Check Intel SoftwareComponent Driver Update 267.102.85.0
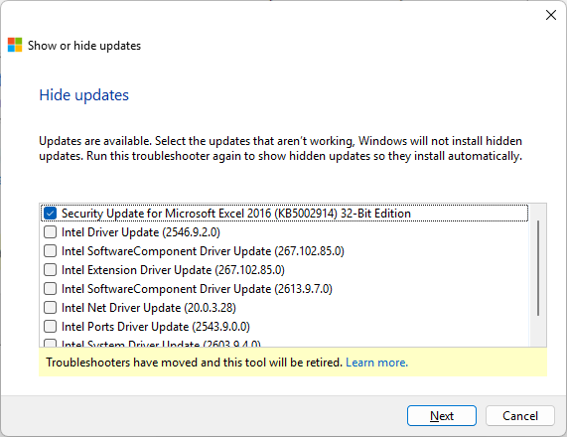 point(50,250)
